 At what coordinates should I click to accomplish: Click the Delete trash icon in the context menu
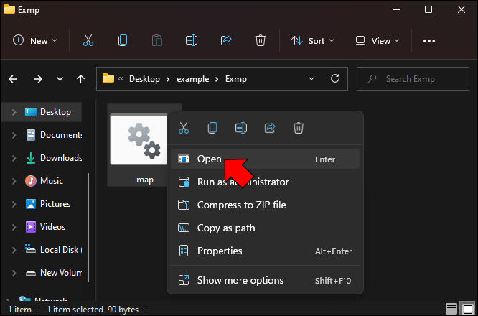[299, 128]
